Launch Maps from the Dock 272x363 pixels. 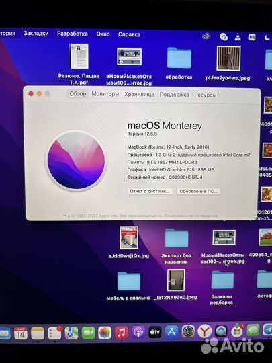(71, 333)
